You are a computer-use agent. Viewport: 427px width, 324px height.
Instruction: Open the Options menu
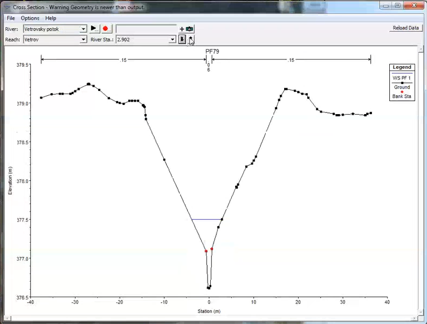tap(30, 18)
